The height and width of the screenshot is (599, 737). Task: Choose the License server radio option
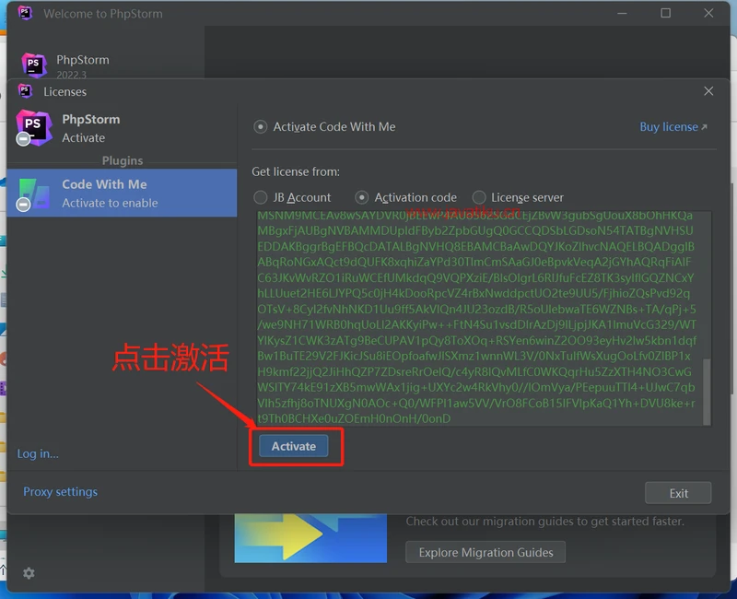tap(479, 197)
